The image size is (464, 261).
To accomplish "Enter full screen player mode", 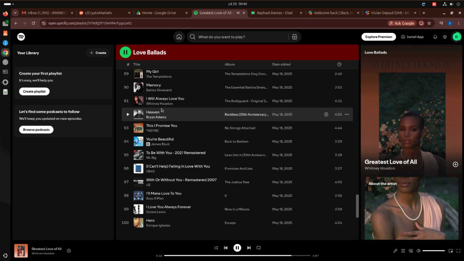I will 458,251.
